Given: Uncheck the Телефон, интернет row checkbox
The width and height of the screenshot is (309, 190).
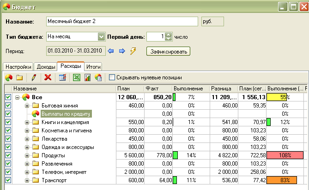Looking at the screenshot, I should [8, 172].
